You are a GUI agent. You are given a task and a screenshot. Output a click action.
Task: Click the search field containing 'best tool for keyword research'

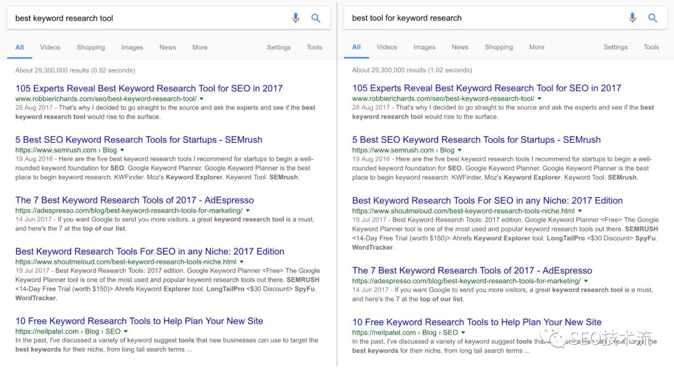[481, 18]
